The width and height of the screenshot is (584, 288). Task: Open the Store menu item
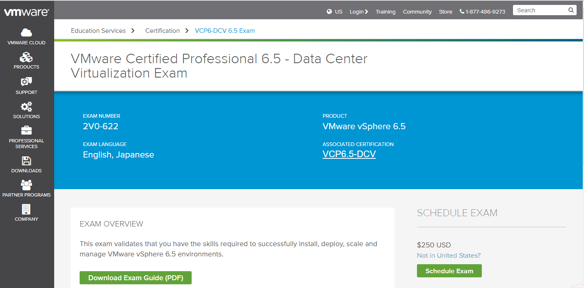[x=446, y=11]
